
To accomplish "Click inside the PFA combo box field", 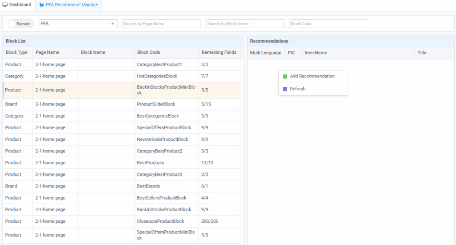I will coord(73,24).
